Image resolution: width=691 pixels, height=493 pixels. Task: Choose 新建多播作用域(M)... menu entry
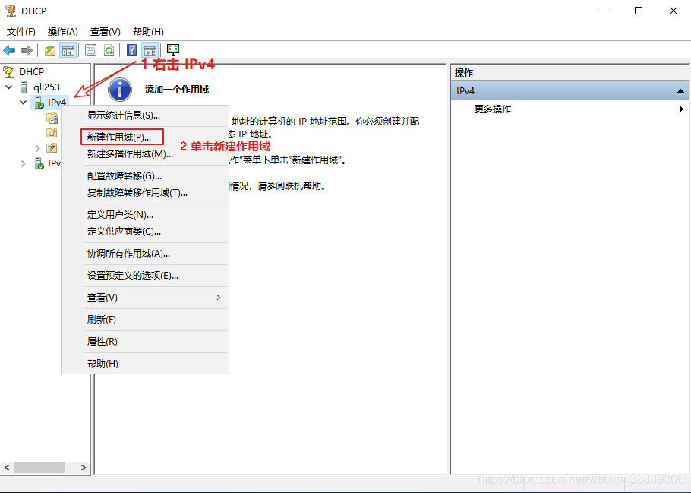click(x=130, y=153)
